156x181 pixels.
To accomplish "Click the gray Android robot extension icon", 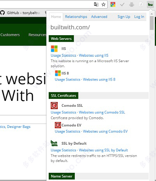I will 132,5.
